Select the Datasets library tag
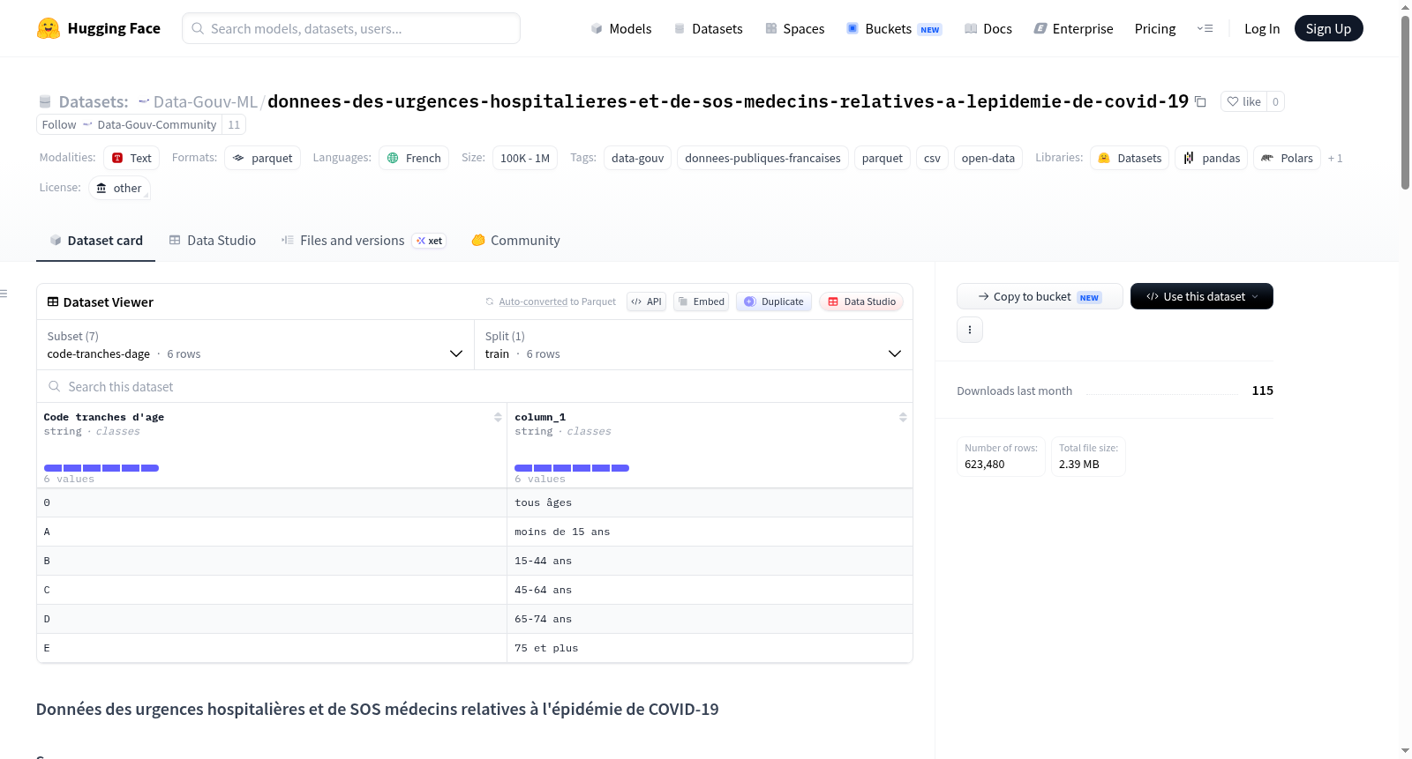1412x759 pixels. [x=1130, y=158]
